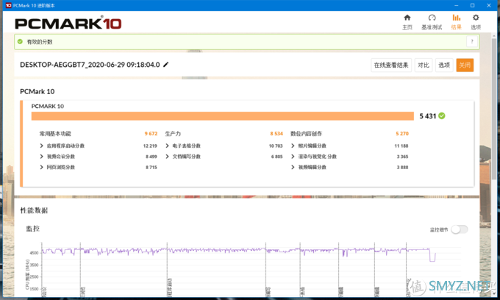
Task: Click the 12 219 app start-up score
Action: (150, 146)
